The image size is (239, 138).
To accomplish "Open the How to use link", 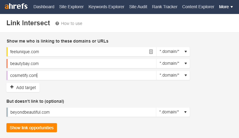I will click(x=72, y=23).
